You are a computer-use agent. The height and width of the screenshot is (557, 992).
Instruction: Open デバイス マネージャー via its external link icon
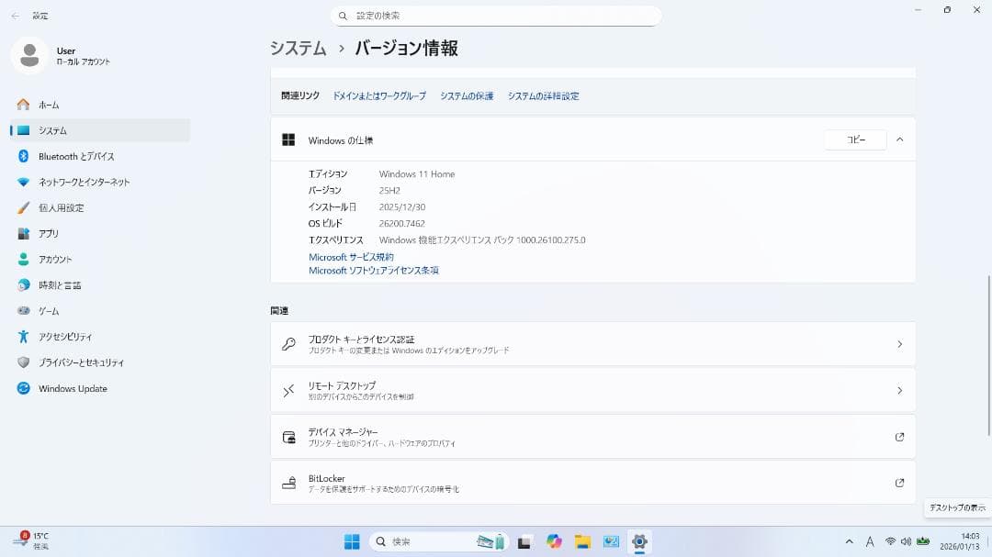899,437
